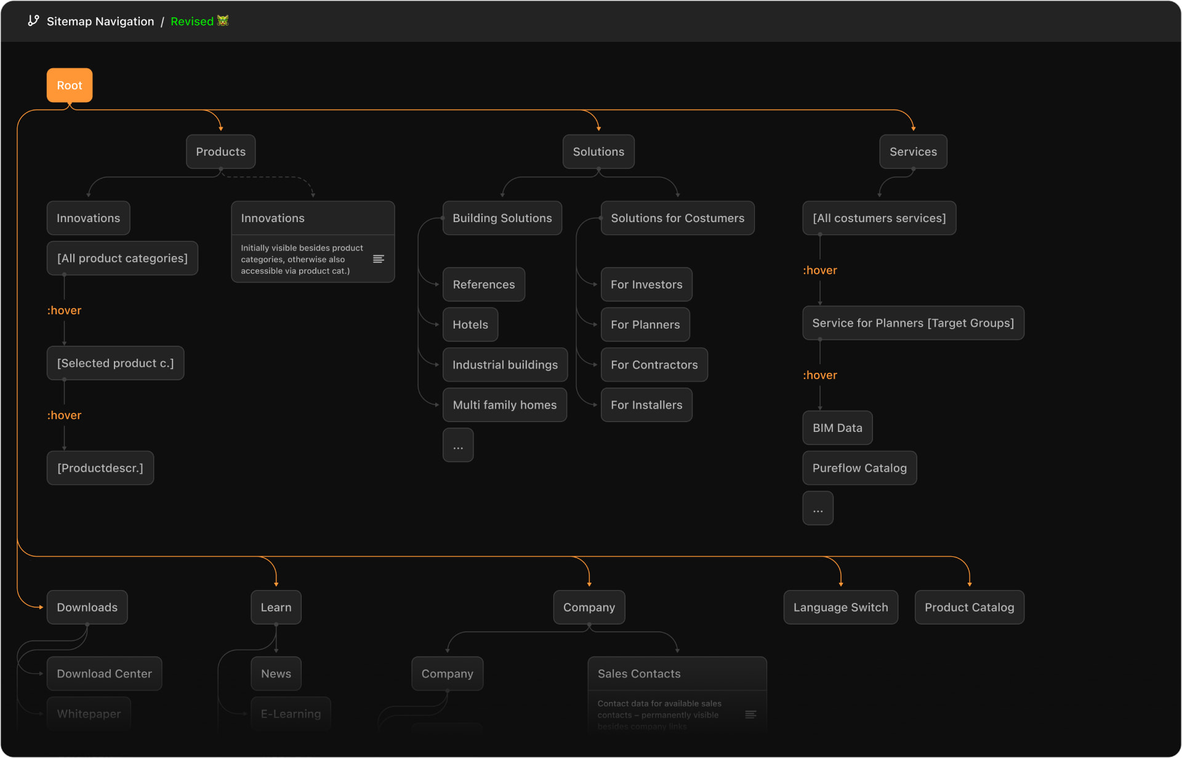Click the :hover label above Productdescr.

65,415
